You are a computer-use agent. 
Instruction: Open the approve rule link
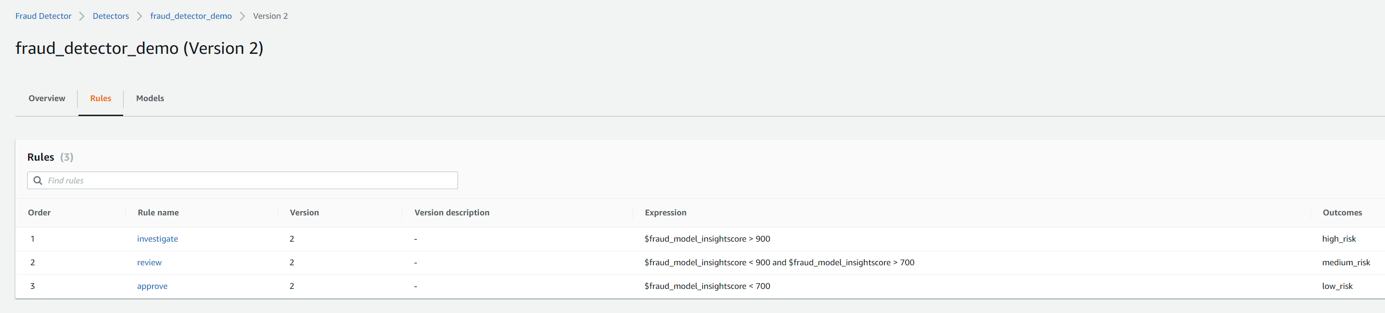[x=152, y=286]
